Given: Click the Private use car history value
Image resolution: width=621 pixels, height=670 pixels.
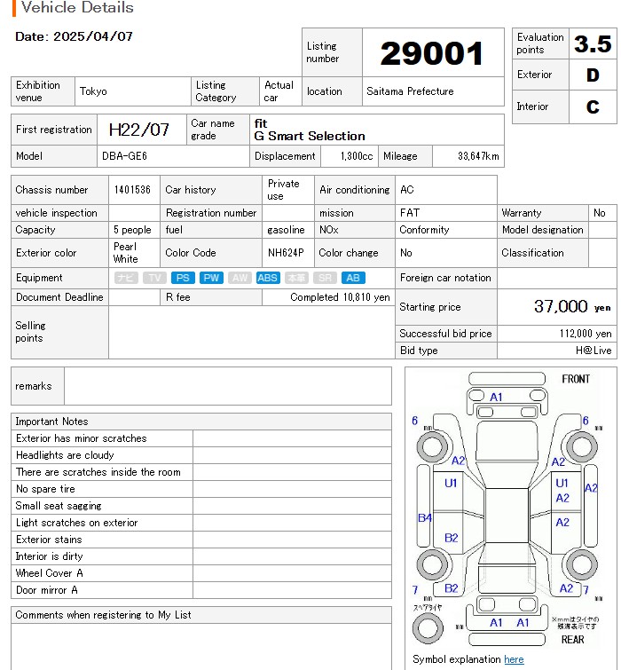Looking at the screenshot, I should (284, 190).
